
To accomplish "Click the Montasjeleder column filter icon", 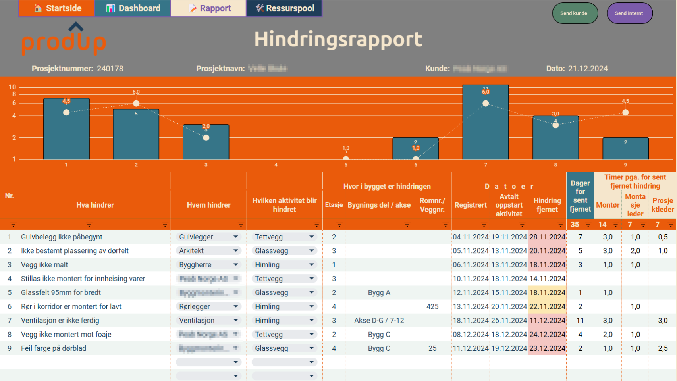I will pos(643,225).
